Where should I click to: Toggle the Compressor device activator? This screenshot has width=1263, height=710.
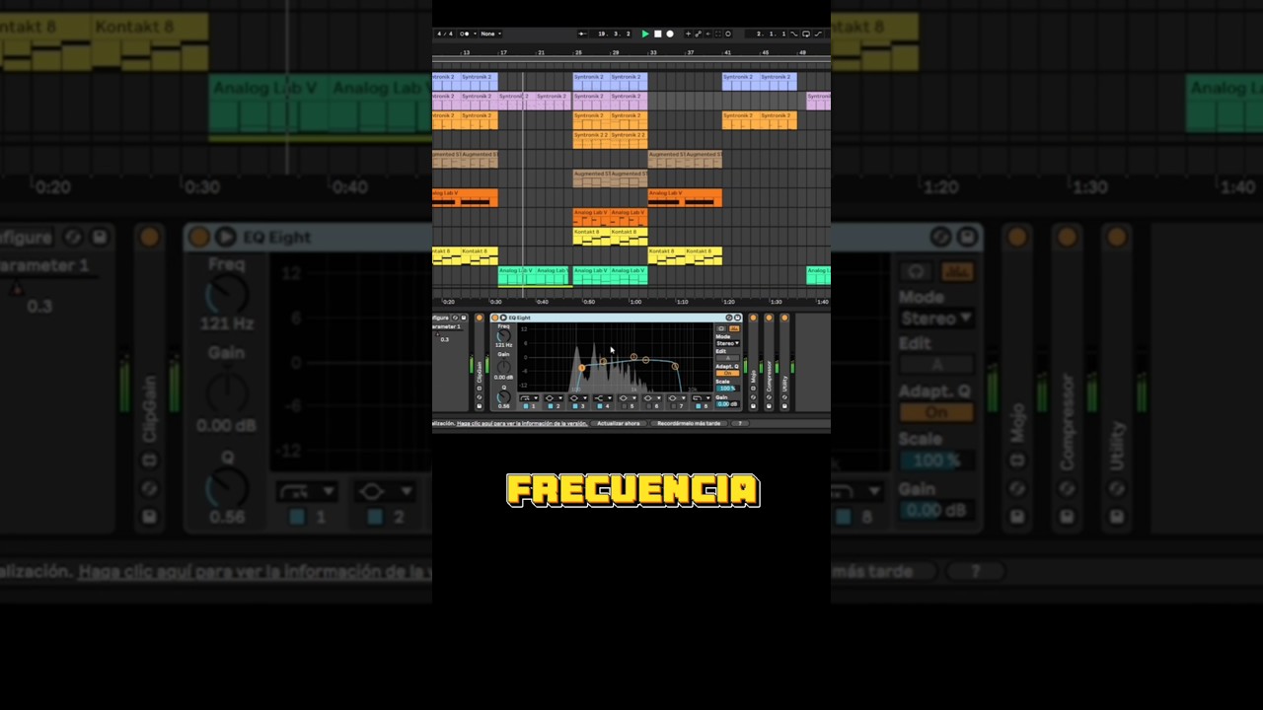tap(769, 318)
